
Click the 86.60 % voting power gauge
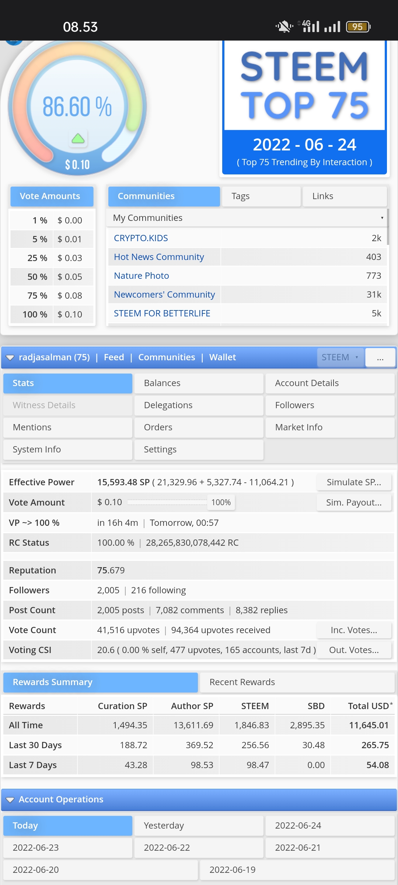[77, 107]
